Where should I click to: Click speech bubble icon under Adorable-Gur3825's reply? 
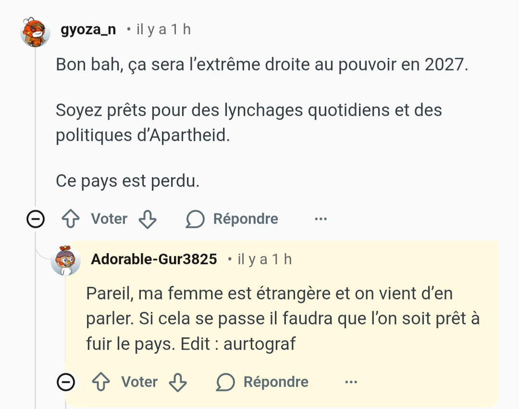(225, 383)
